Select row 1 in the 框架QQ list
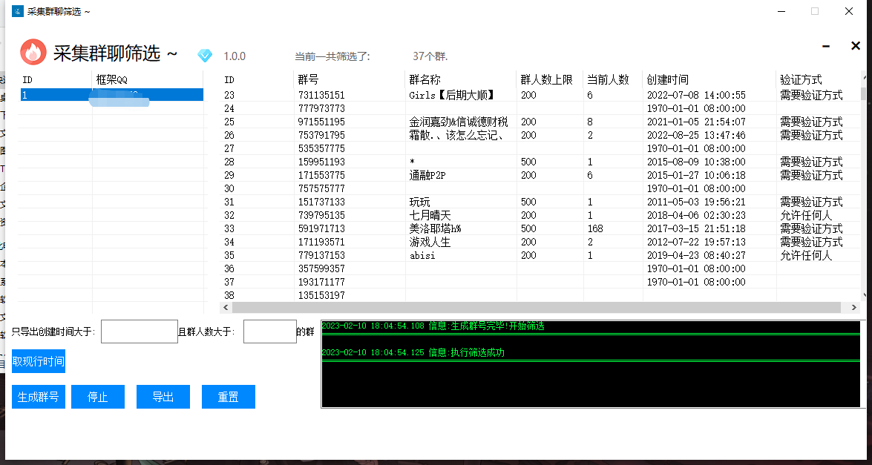 click(111, 95)
